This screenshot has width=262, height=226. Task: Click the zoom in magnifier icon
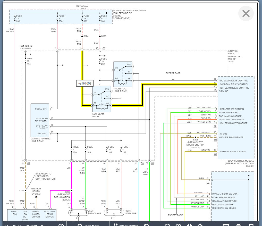tap(178, 225)
